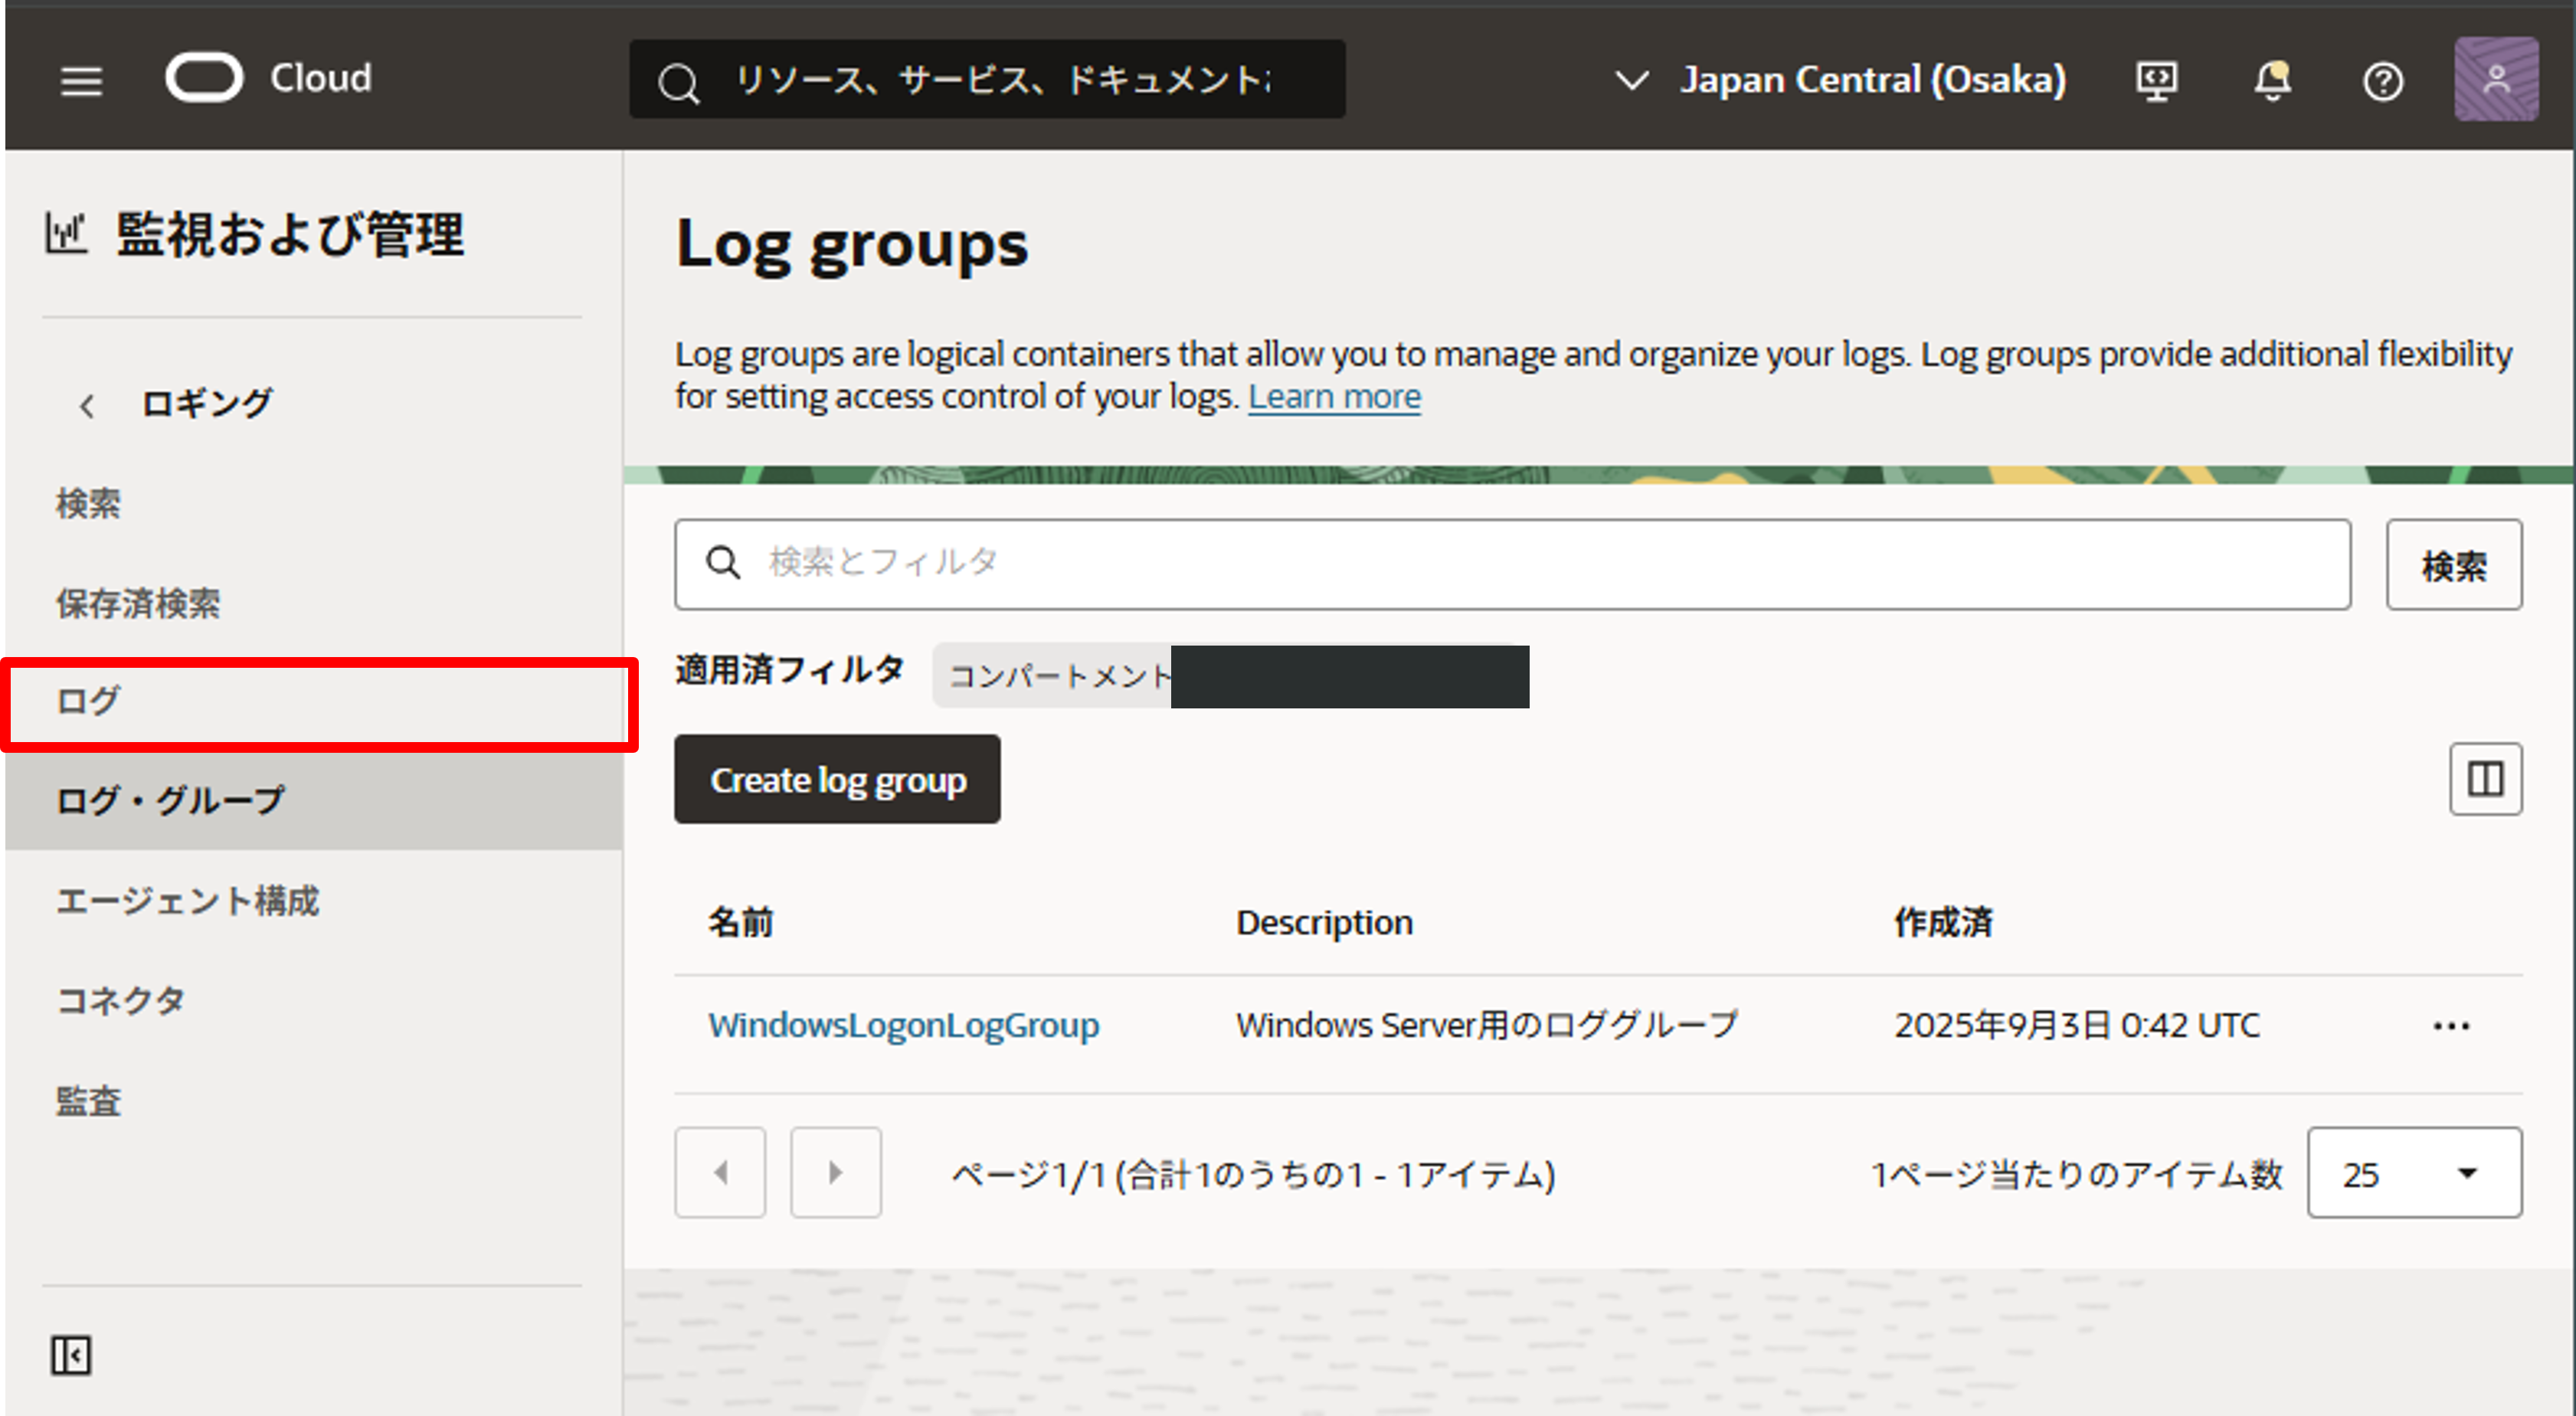2576x1416 pixels.
Task: Open actions menu for WindowsLogonLogGroup row
Action: pos(2451,1026)
